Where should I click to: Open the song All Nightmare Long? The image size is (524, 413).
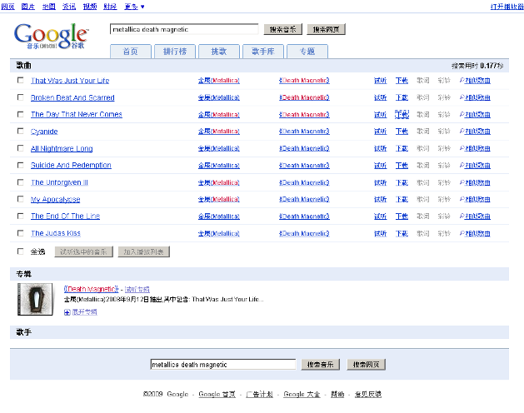click(x=62, y=149)
